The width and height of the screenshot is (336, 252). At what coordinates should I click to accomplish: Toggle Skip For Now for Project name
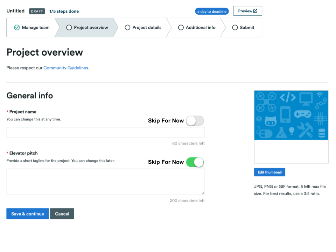pos(195,121)
